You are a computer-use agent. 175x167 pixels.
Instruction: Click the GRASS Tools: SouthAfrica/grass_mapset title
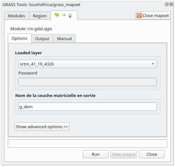[41, 5]
